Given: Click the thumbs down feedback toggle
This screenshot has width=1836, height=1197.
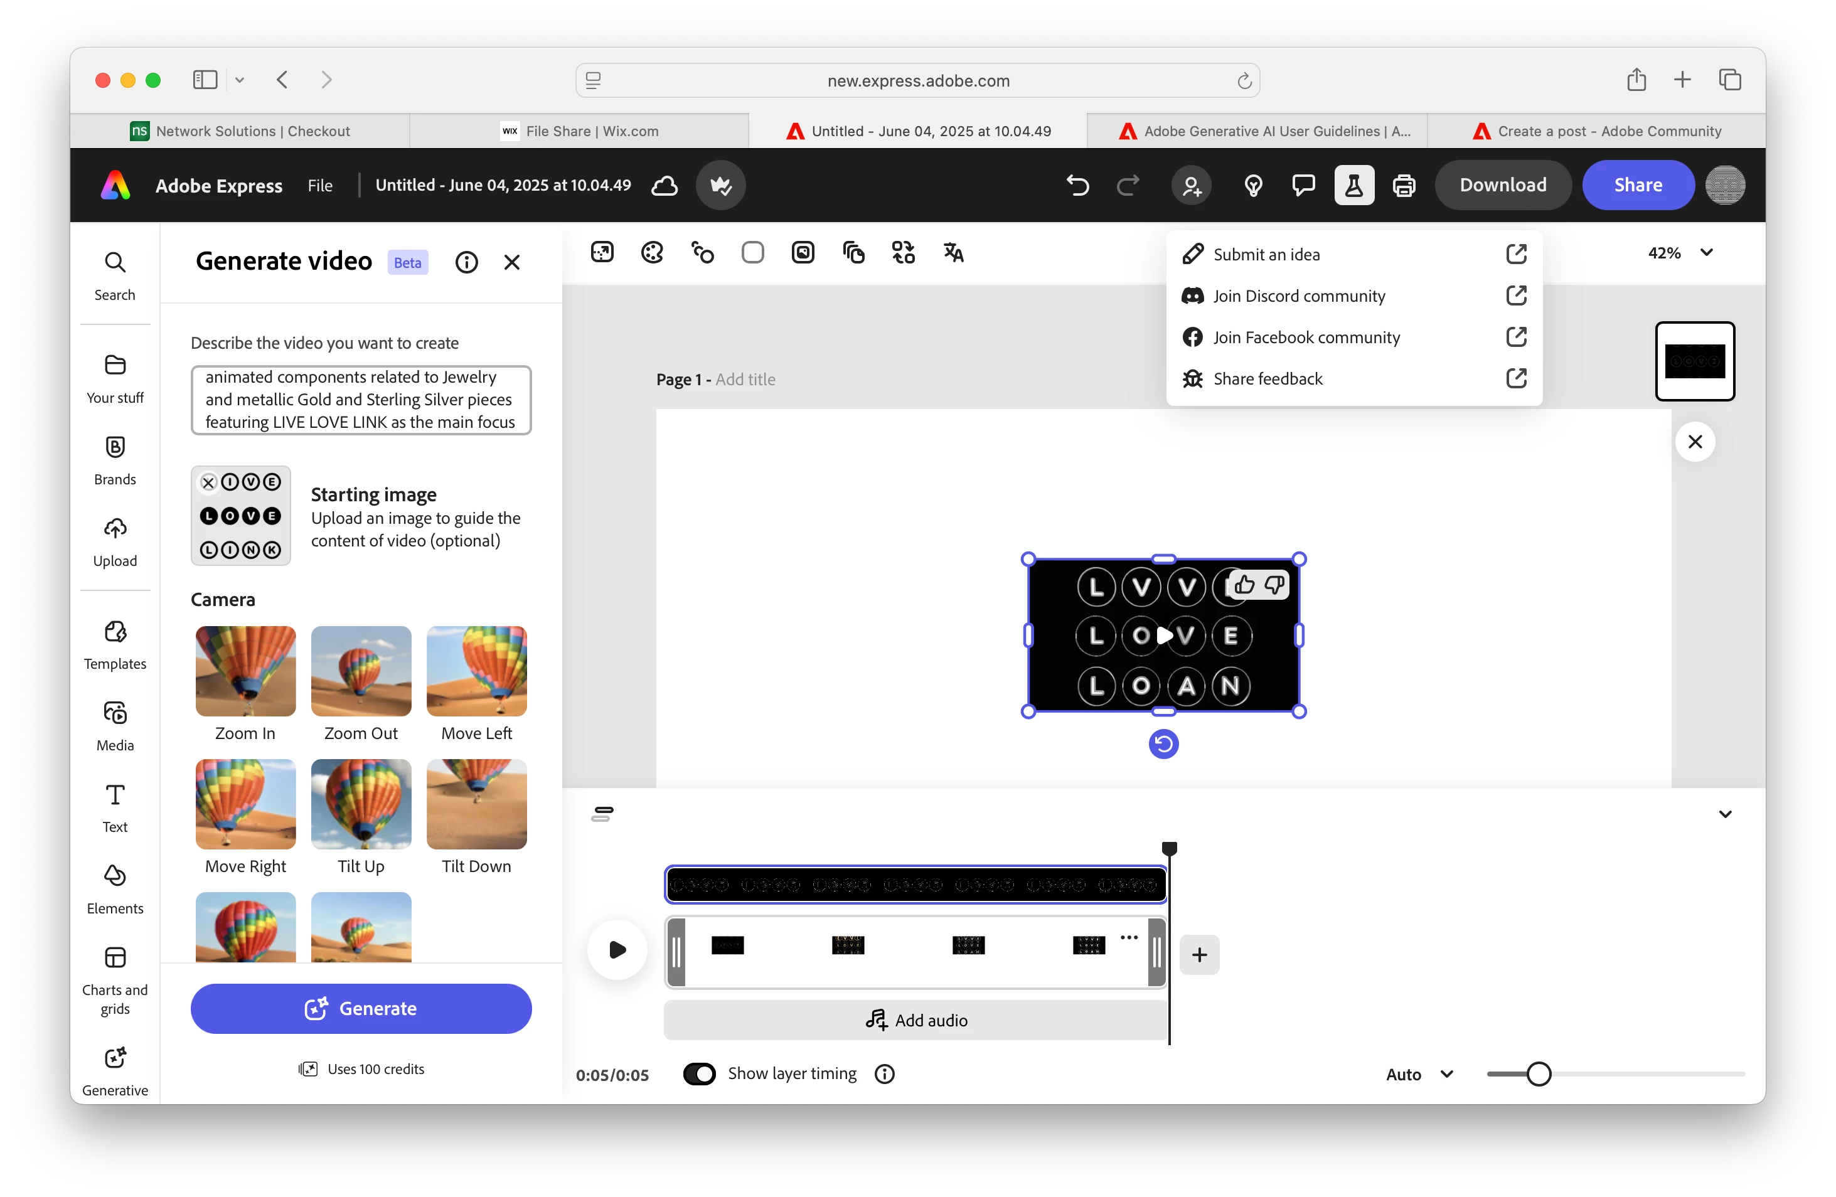Looking at the screenshot, I should click(1274, 585).
